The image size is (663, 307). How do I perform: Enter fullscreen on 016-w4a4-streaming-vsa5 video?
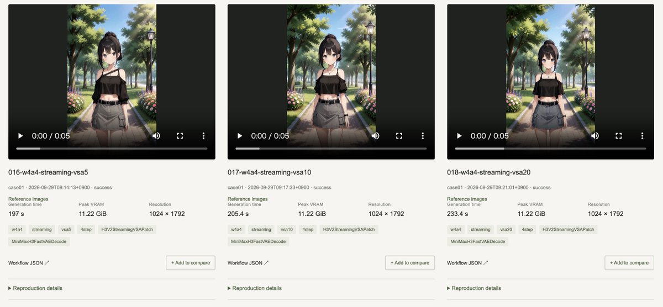click(180, 136)
